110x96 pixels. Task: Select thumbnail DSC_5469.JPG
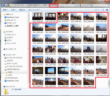(x=101, y=49)
